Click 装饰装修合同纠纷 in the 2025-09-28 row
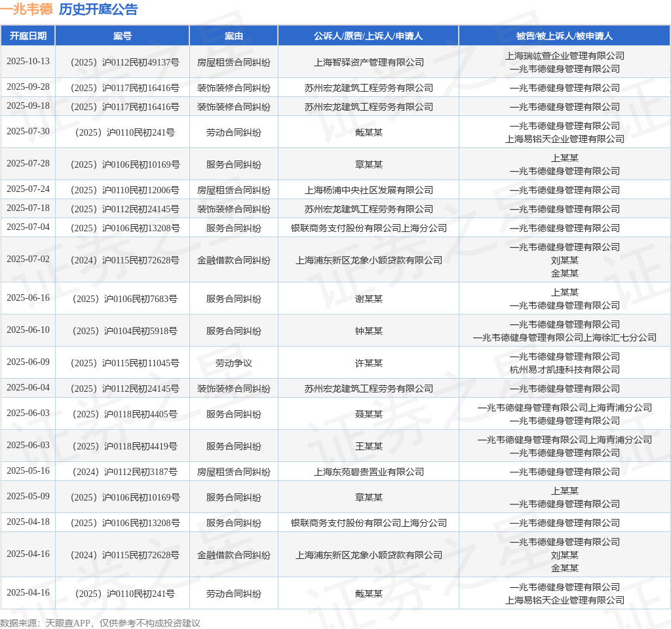671x629 pixels. tap(234, 88)
